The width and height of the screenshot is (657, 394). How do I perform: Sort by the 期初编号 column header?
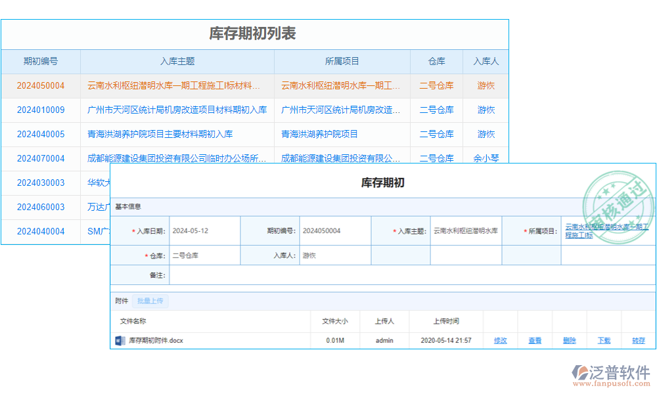tap(40, 61)
